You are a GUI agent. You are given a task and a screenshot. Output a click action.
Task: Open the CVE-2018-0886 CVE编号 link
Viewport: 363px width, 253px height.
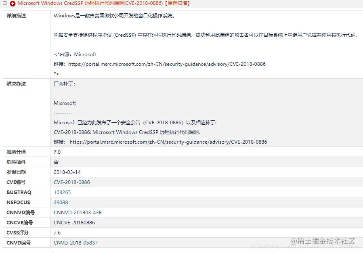click(72, 182)
